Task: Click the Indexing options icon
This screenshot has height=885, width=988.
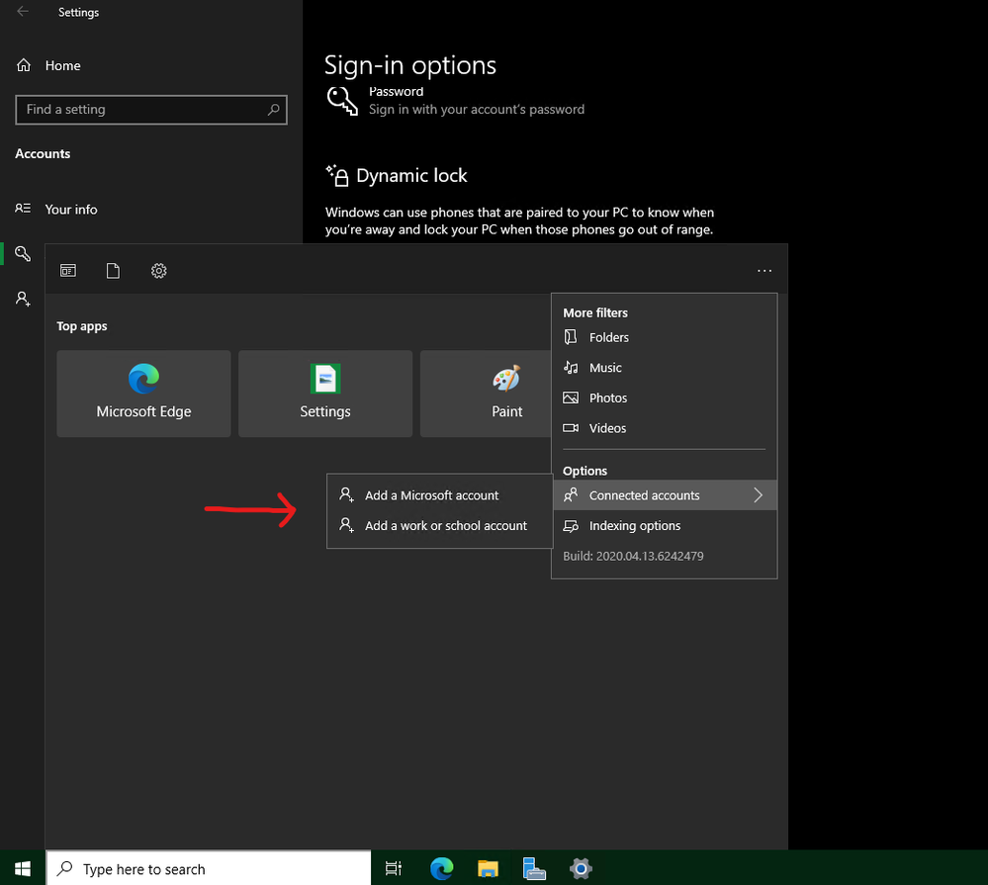Action: coord(571,526)
